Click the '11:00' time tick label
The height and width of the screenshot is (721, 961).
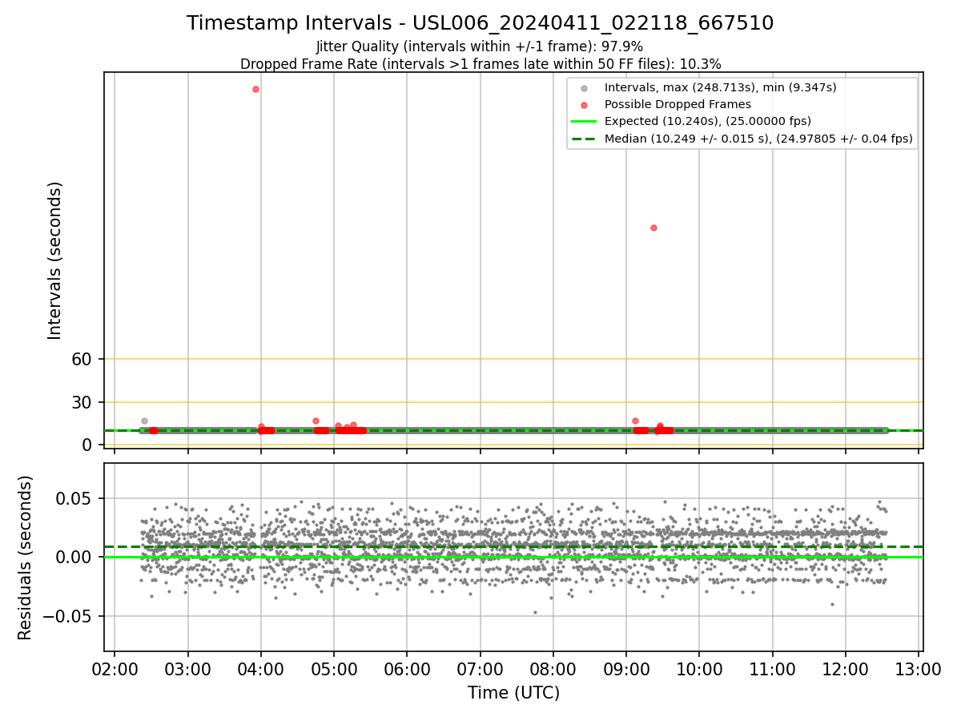[x=772, y=669]
